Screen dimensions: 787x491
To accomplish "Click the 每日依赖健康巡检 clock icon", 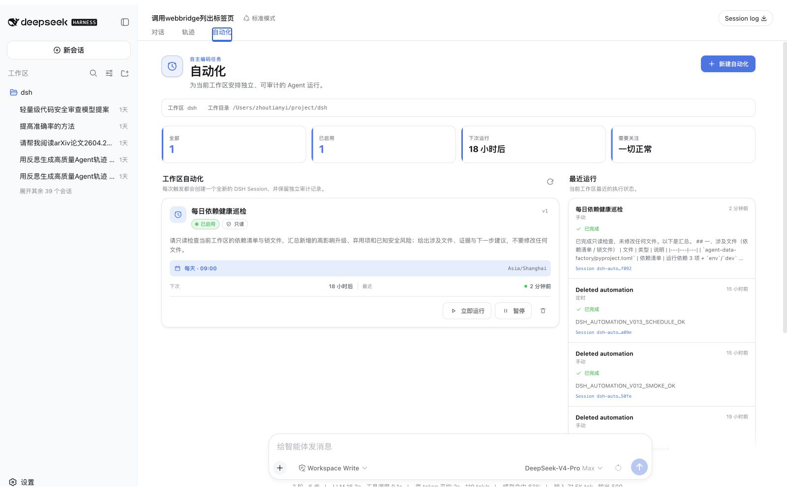I will click(178, 215).
